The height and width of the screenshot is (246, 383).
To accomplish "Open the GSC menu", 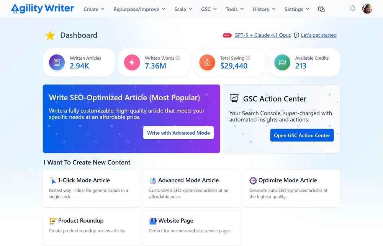I will tap(209, 9).
